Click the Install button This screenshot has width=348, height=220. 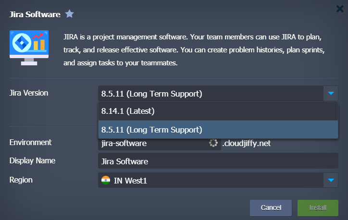tap(318, 208)
